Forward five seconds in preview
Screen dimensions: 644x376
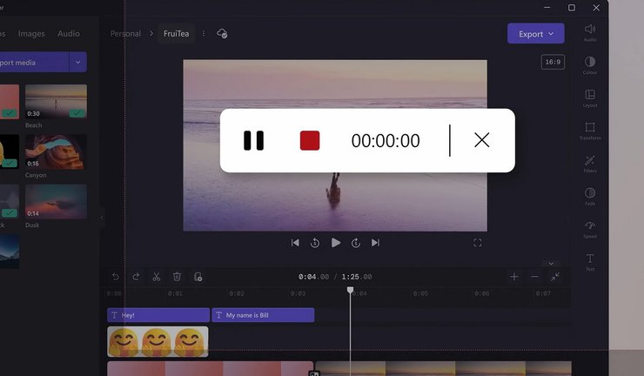356,243
